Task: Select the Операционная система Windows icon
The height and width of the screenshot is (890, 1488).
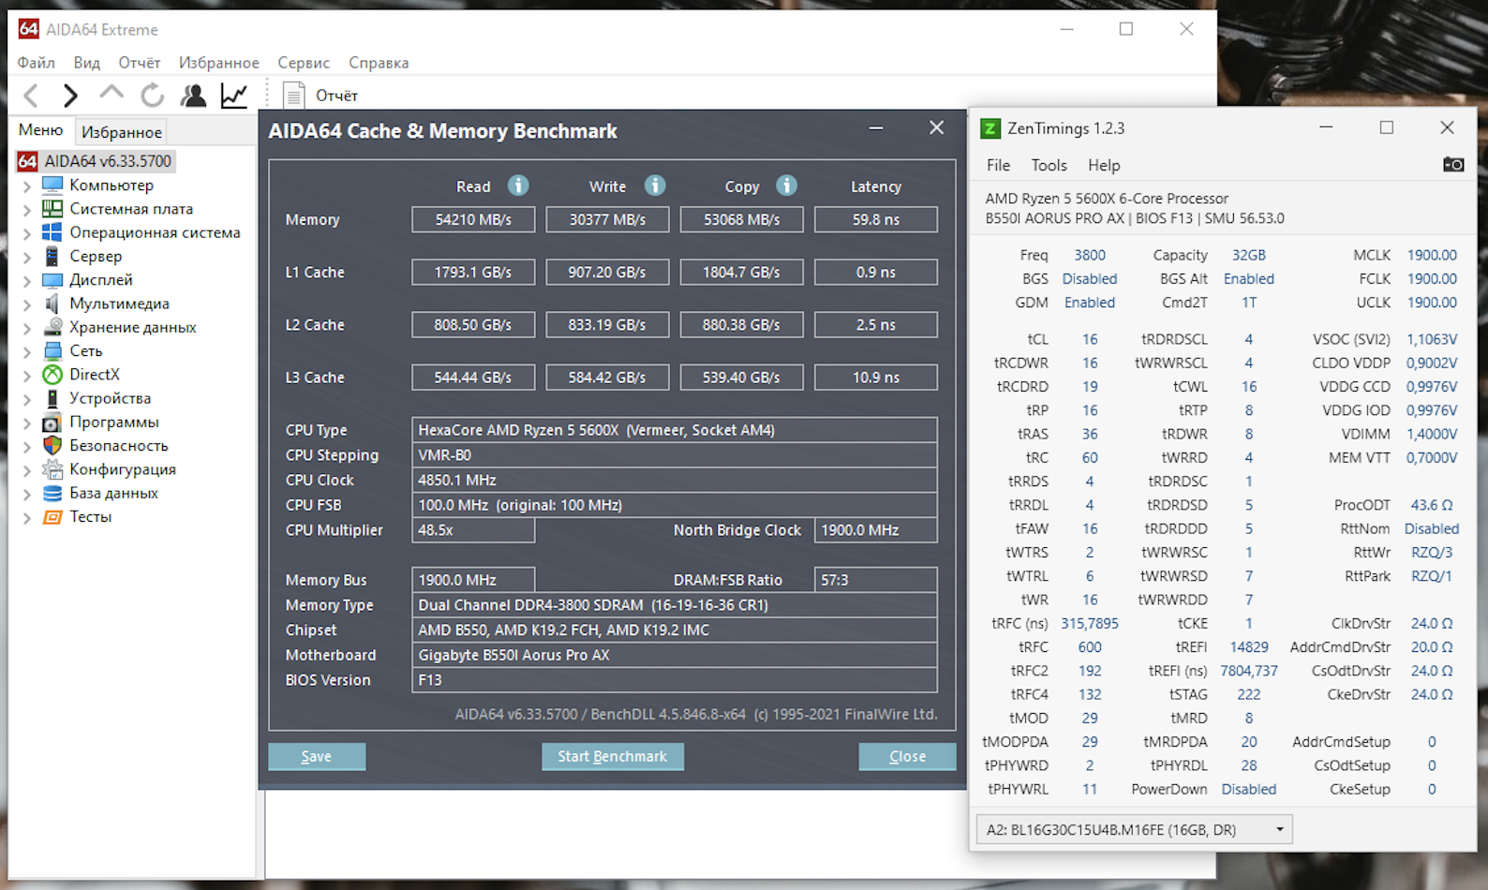Action: click(x=52, y=231)
